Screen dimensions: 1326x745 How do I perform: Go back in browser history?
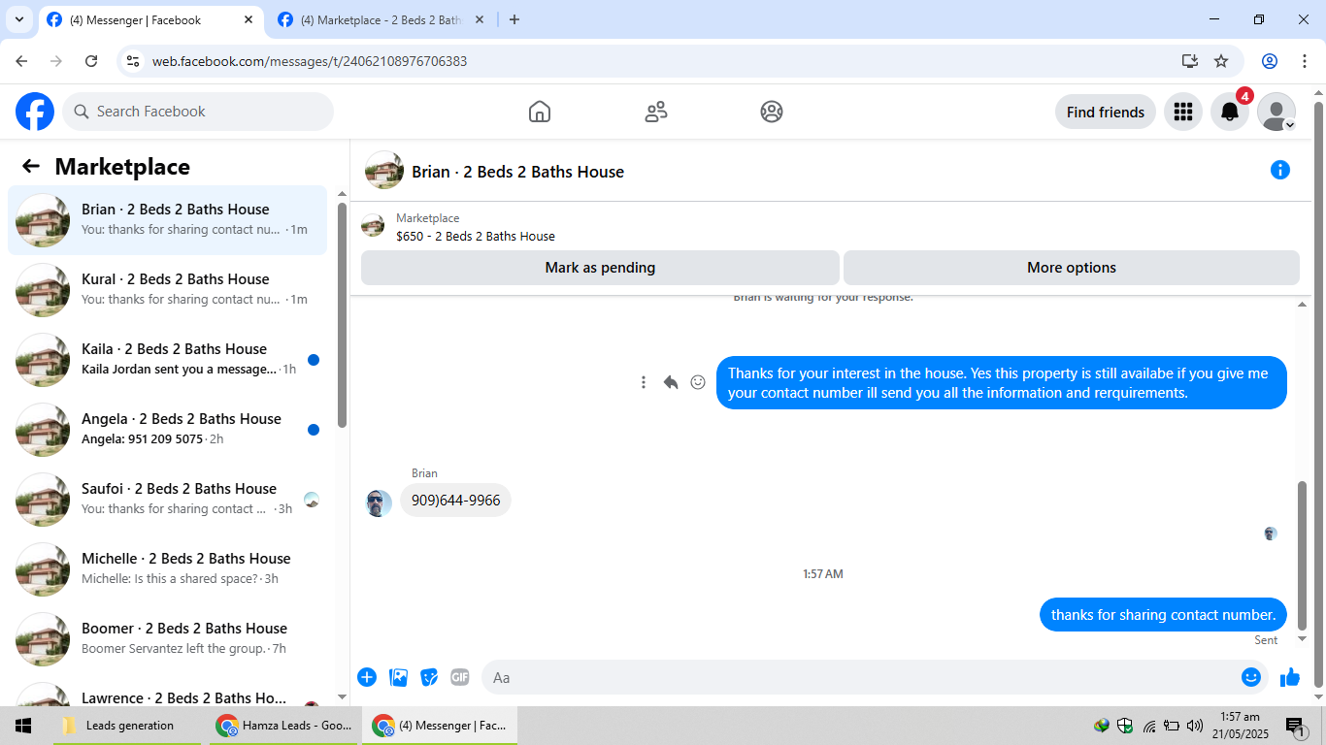pos(21,61)
